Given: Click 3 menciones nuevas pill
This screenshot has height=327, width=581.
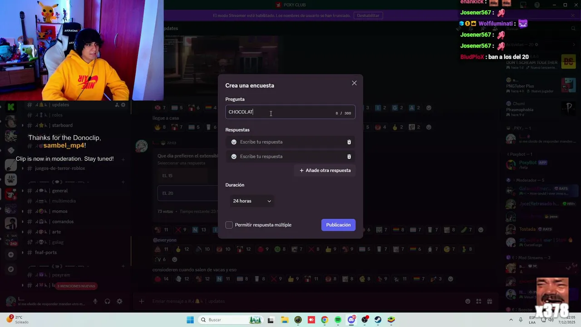Looking at the screenshot, I should (x=76, y=286).
